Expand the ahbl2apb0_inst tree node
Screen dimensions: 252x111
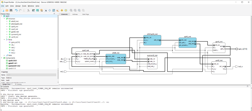7,24
